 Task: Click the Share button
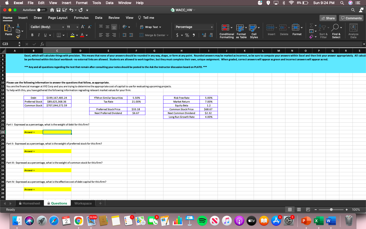tap(328, 18)
